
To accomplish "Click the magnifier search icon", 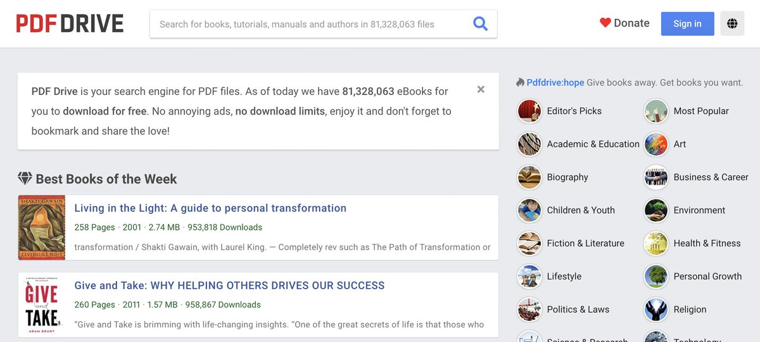I will 481,24.
